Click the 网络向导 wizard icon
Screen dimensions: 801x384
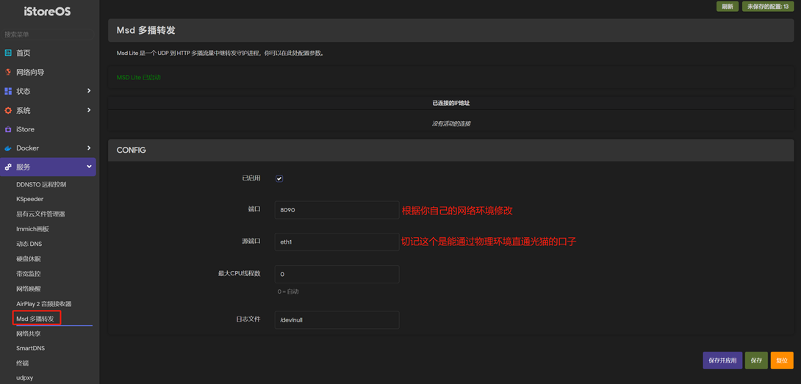(x=8, y=72)
